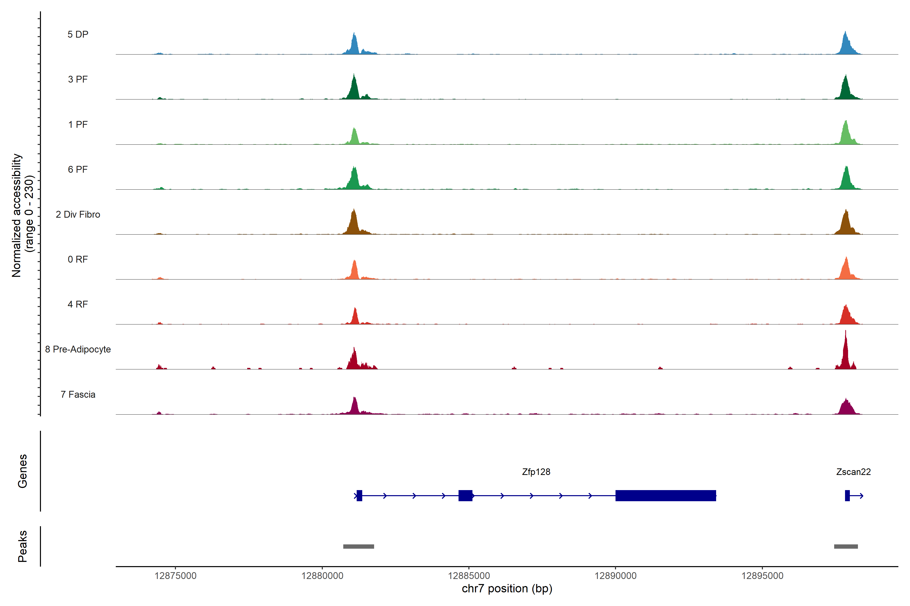Click the large Zfp128 last exon block
Screen dimensions: 910x606
coord(666,495)
